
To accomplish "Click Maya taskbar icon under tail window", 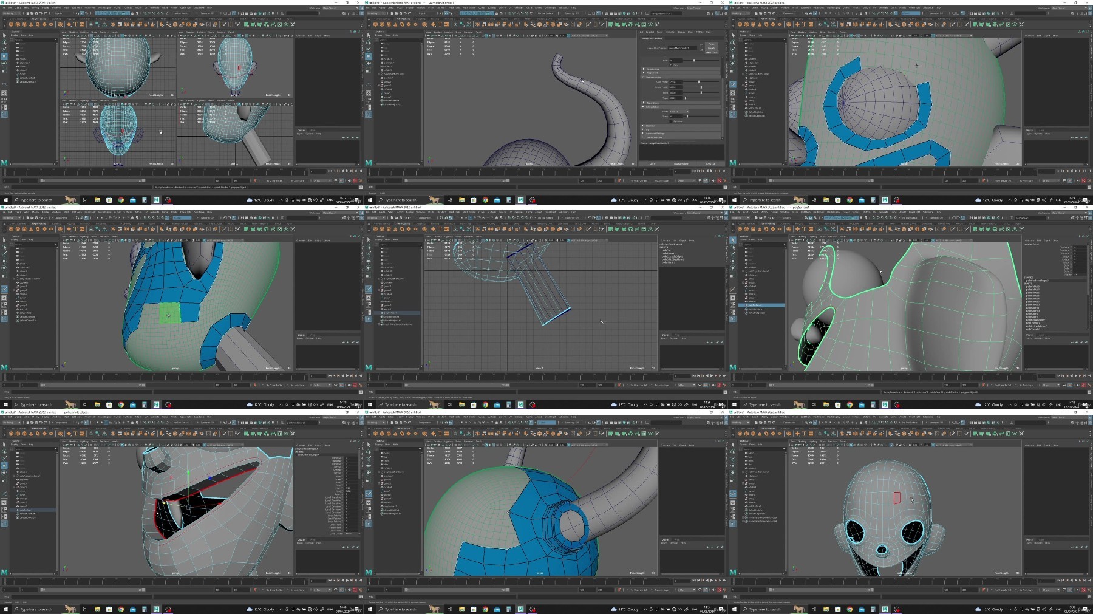I will (x=520, y=200).
